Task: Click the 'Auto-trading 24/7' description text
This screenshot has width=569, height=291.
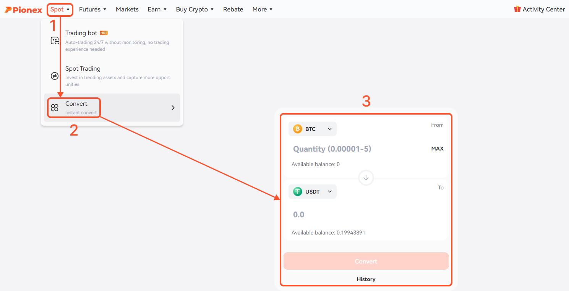Action: (x=117, y=46)
